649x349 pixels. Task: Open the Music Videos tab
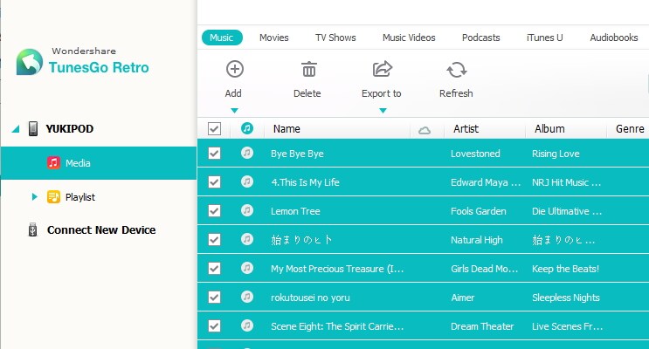[x=409, y=38]
